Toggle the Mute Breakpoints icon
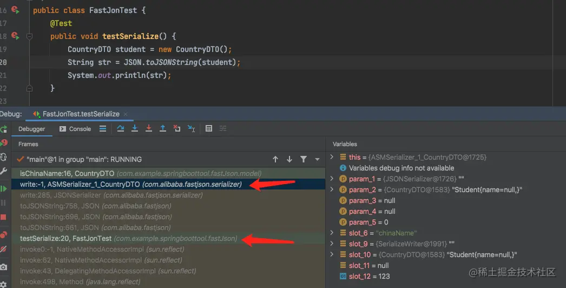Viewport: 566px width, 288px height. point(4,249)
